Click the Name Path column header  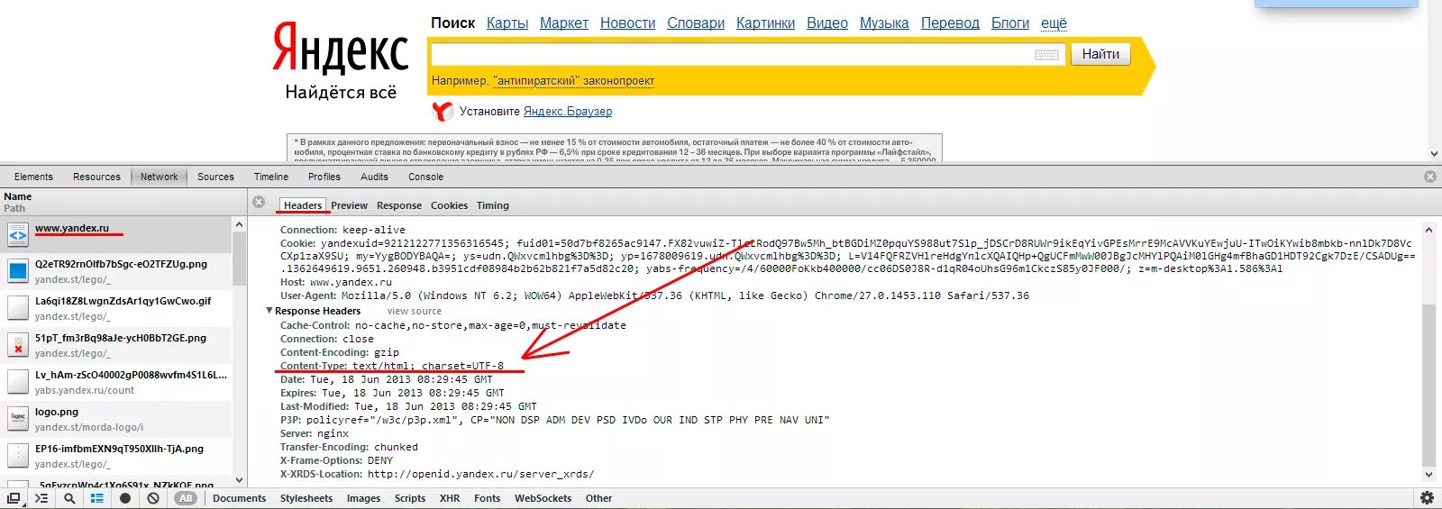click(x=123, y=202)
